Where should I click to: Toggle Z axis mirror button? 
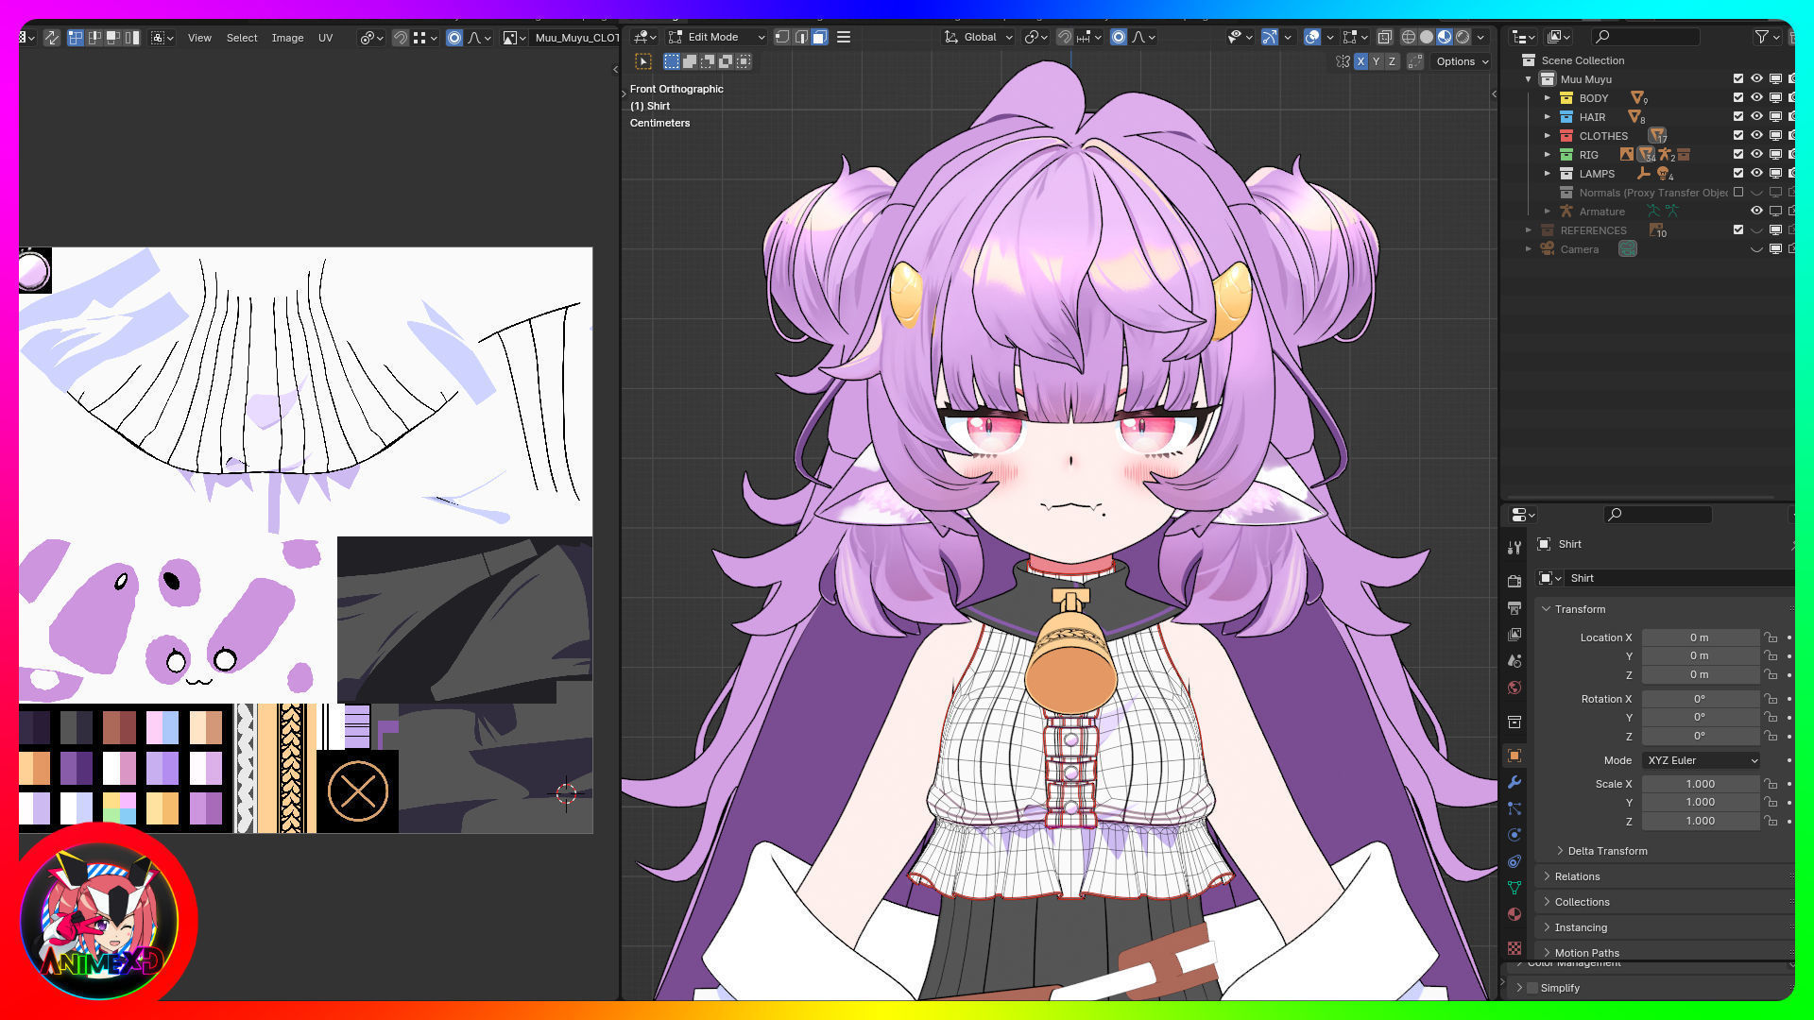1391,61
